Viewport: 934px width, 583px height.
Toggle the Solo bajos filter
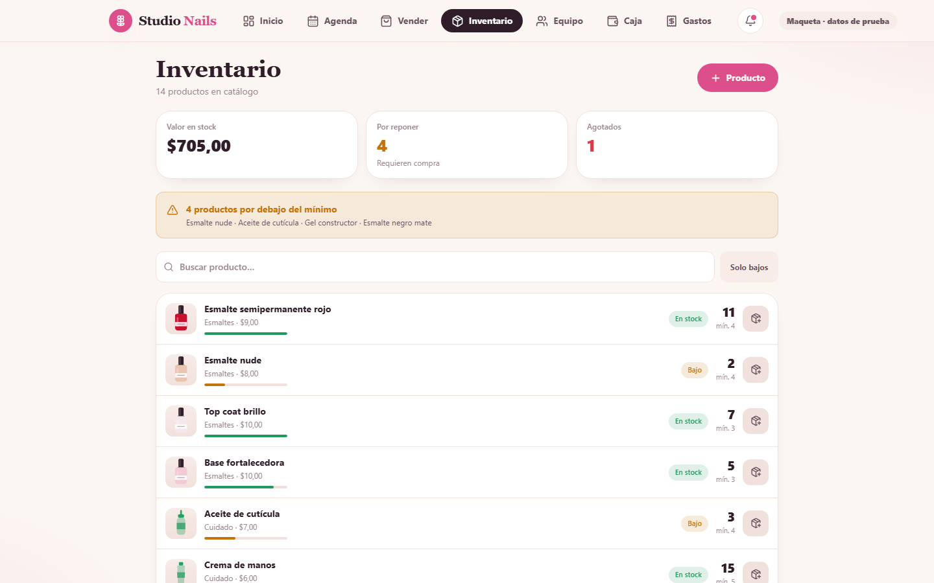(x=749, y=267)
